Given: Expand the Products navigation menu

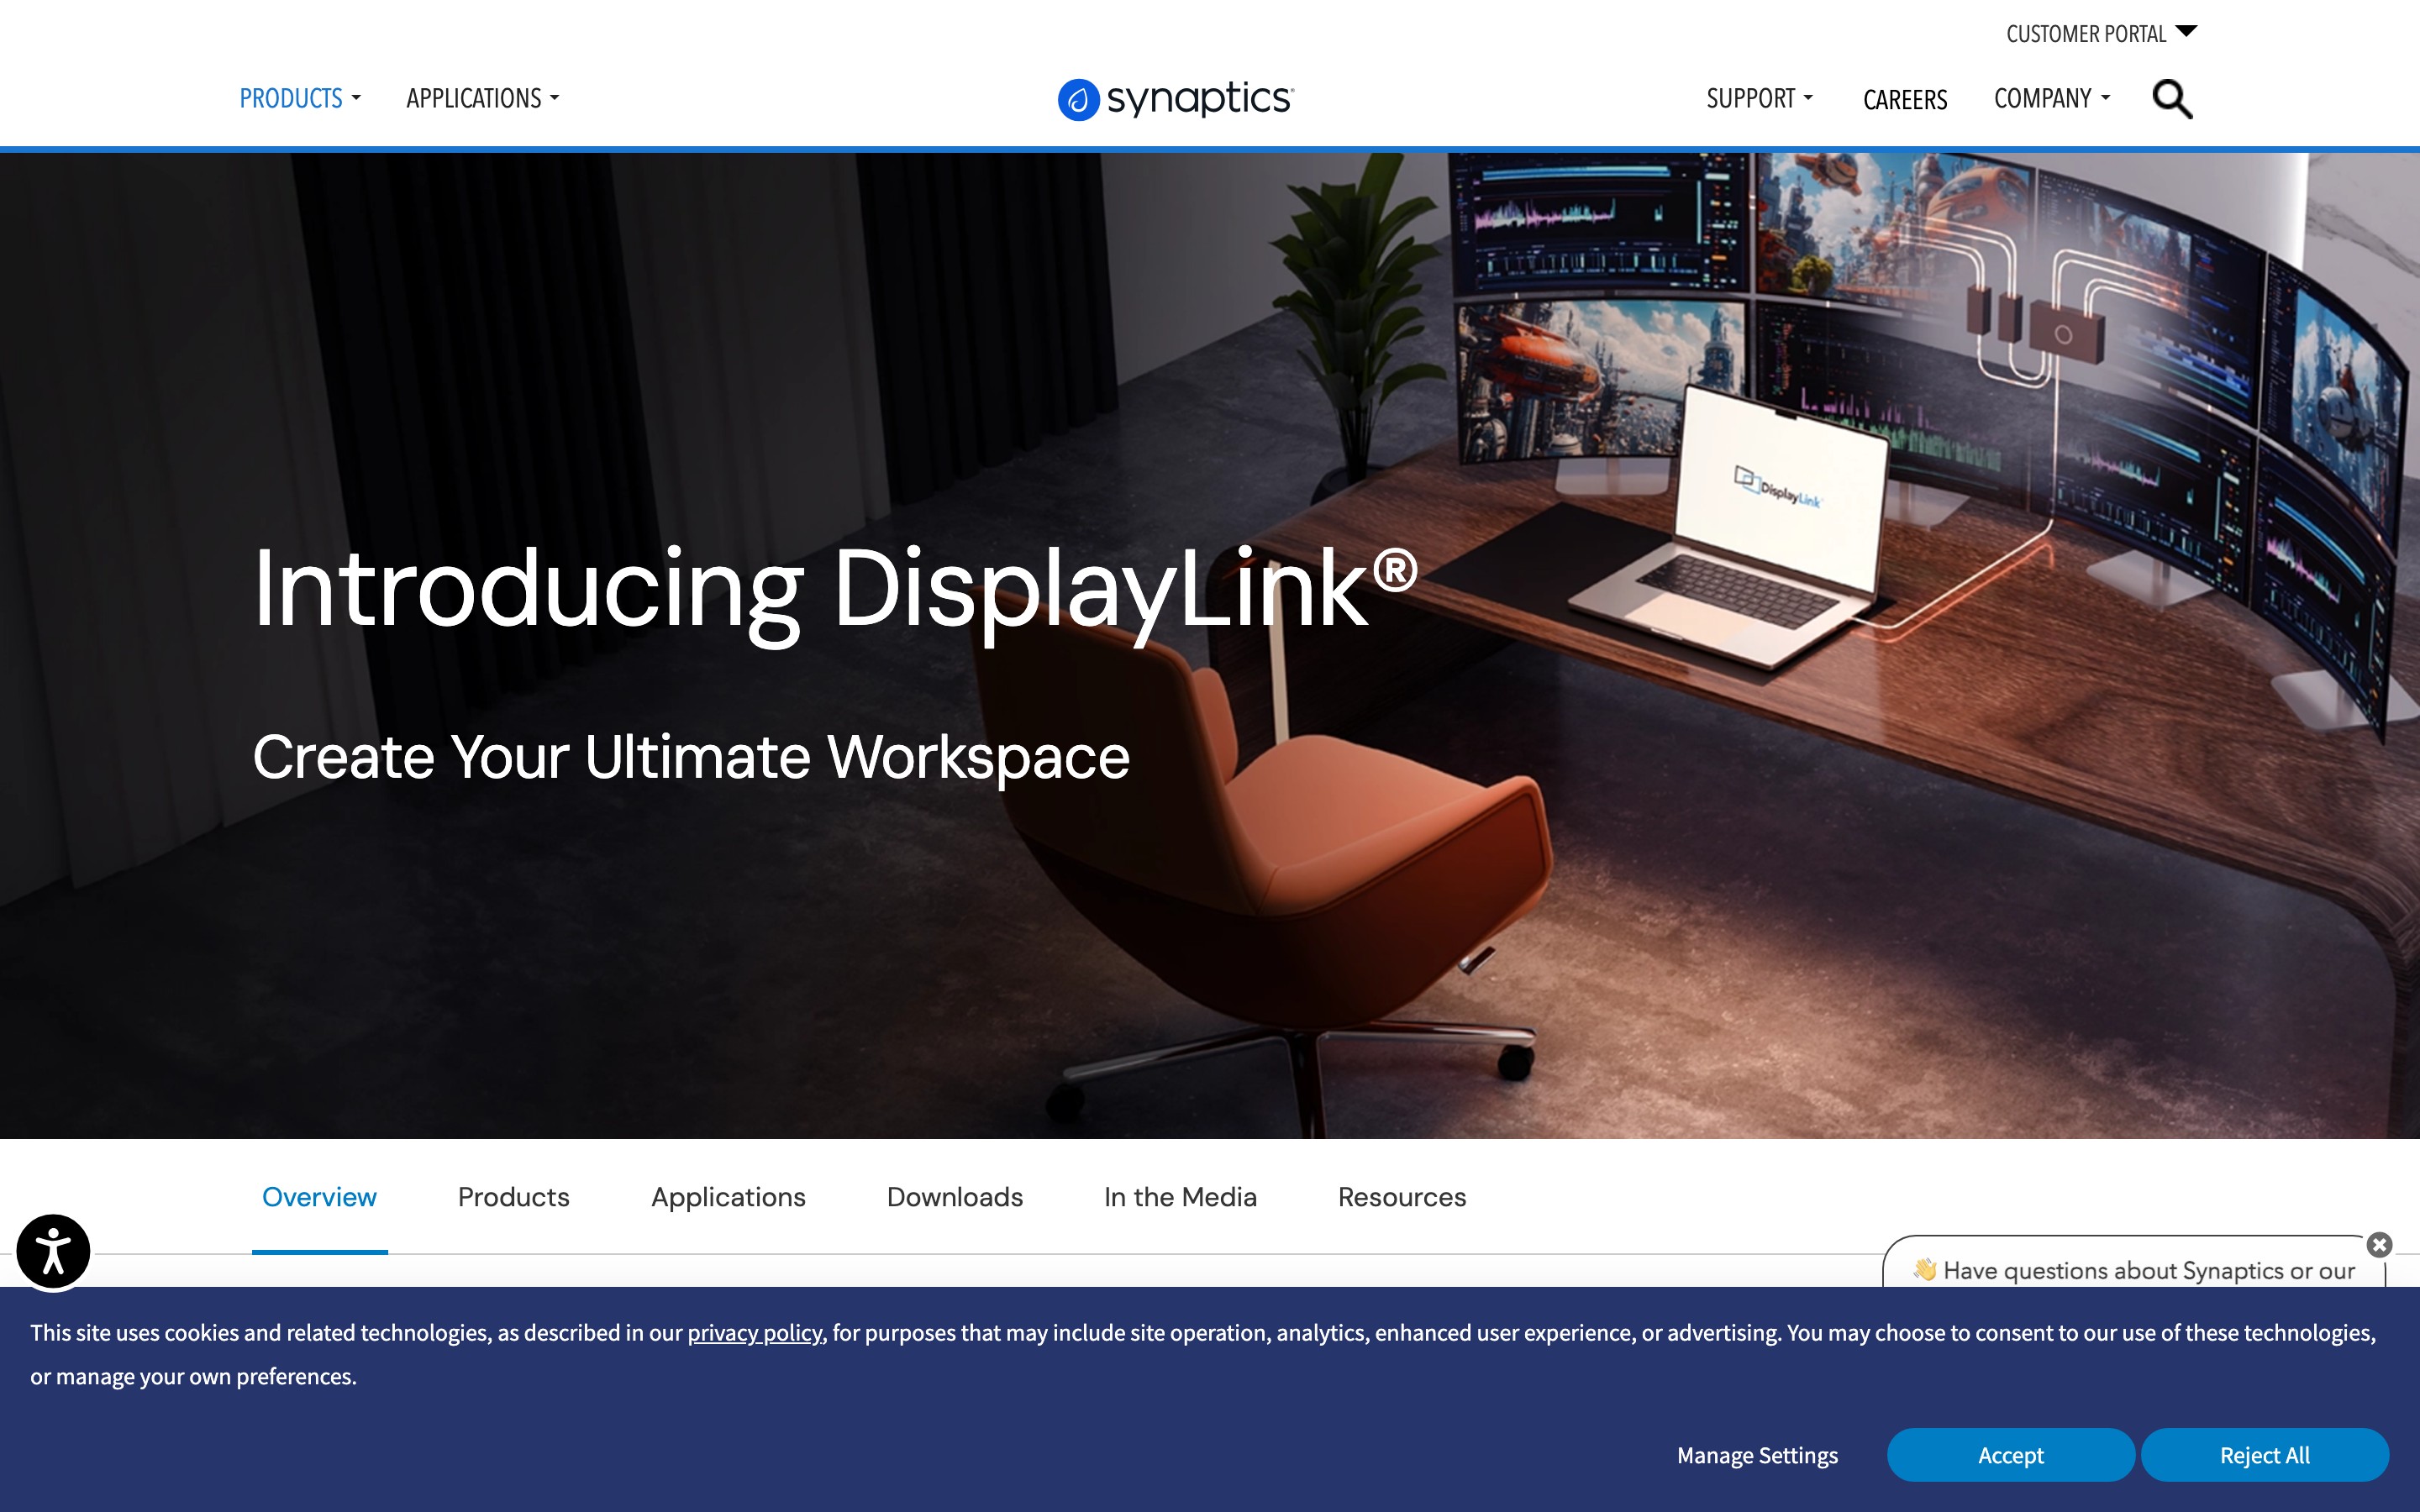Looking at the screenshot, I should coord(300,98).
